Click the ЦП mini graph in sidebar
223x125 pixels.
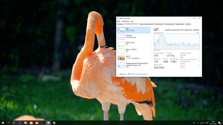(x=121, y=30)
